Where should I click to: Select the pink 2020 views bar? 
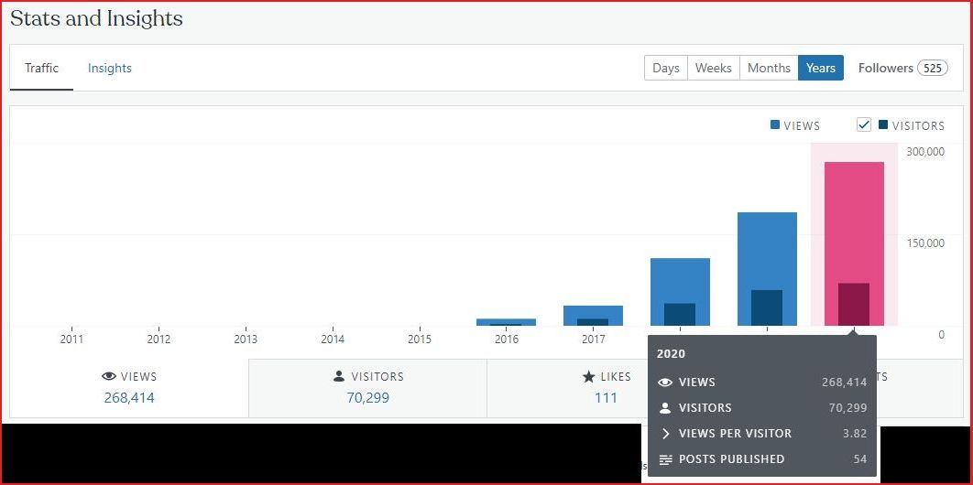(854, 220)
